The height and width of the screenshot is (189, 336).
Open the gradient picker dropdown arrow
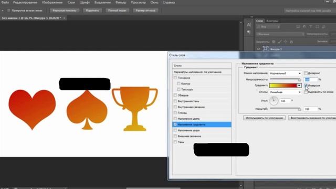(299, 86)
